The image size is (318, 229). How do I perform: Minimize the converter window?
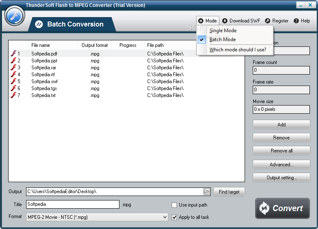pos(300,5)
